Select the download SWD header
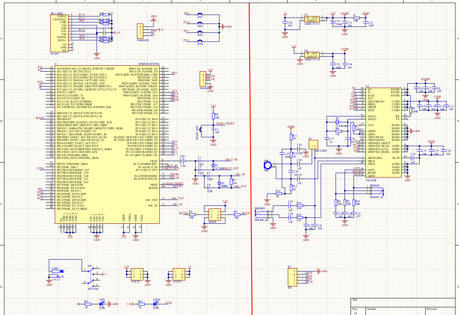 click(203, 79)
